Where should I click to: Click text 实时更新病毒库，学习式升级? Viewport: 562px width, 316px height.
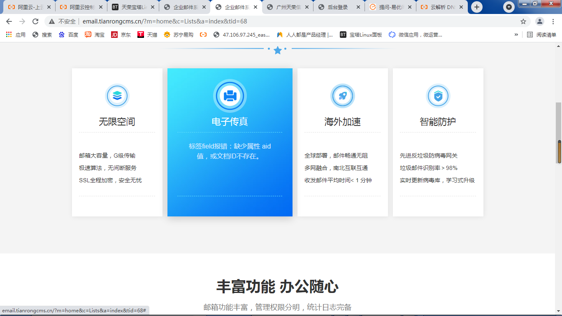point(437,180)
